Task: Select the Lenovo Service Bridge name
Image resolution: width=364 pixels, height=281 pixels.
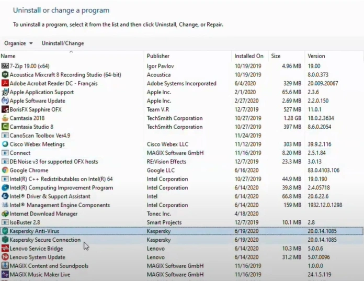Action: pyautogui.click(x=36, y=249)
